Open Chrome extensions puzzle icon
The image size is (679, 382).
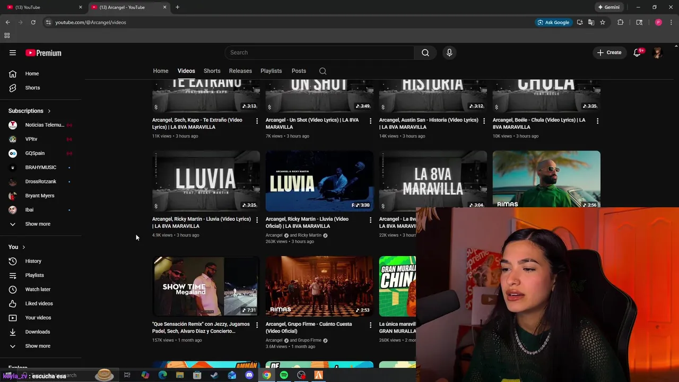pos(620,22)
